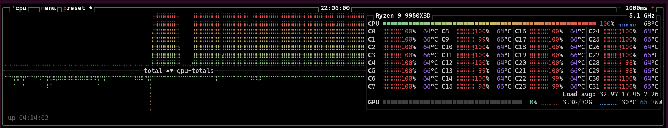Decrease update interval with minus sign
The height and width of the screenshot is (128, 668).
[620, 8]
